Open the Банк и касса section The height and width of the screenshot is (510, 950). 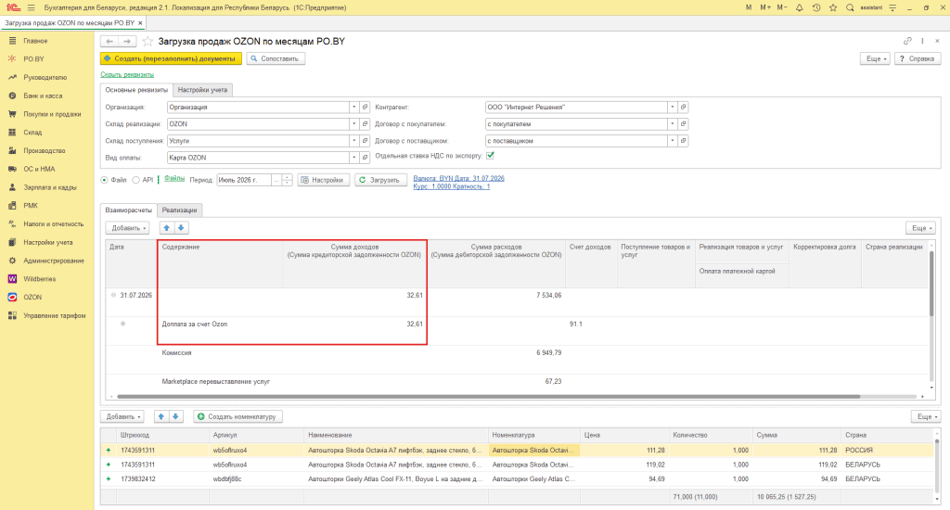[x=43, y=96]
